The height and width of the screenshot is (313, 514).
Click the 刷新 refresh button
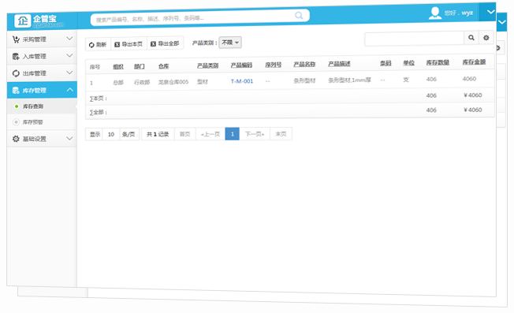coord(98,45)
